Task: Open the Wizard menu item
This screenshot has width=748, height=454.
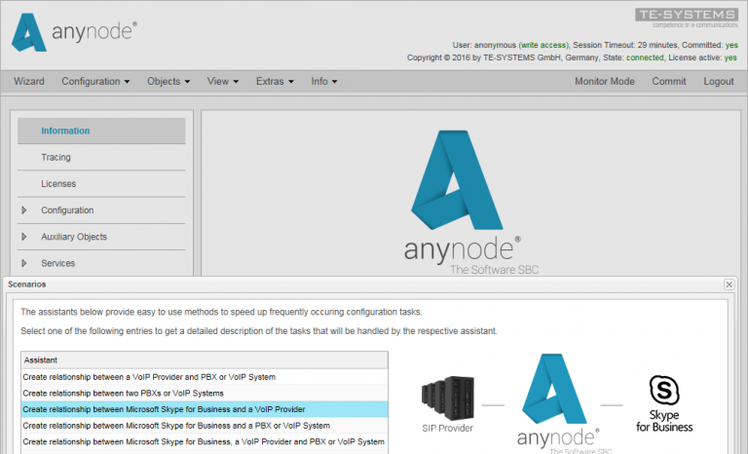Action: click(x=29, y=81)
